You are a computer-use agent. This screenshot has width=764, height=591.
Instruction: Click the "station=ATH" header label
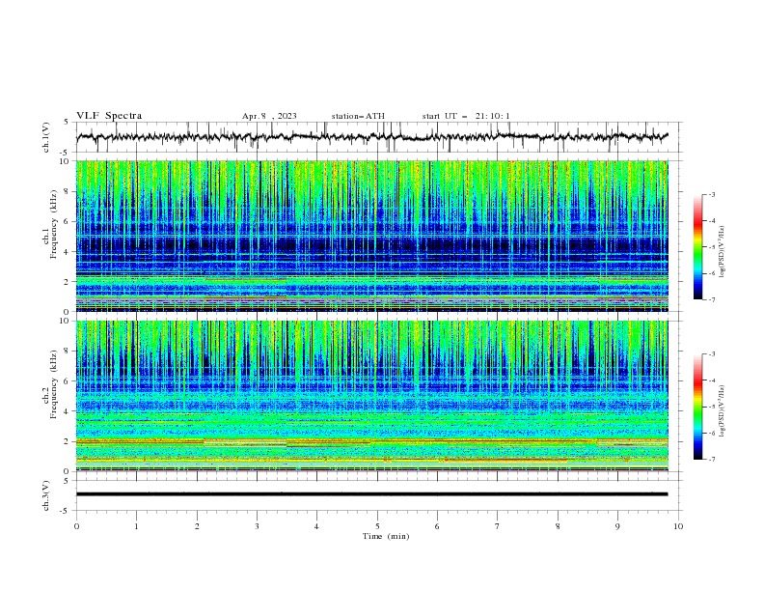point(358,116)
